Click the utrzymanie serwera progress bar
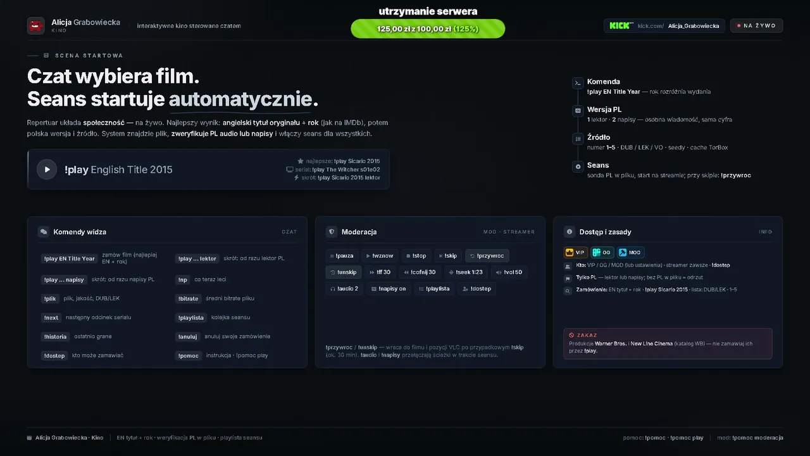Viewport: 810px width, 456px height. 428,28
